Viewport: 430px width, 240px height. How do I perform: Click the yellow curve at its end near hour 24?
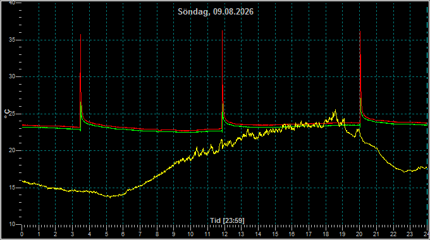(x=426, y=167)
